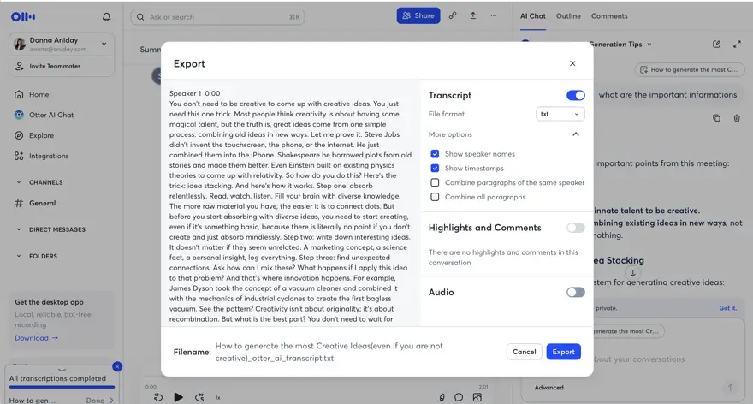Click the send arrow in chat box
This screenshot has width=753, height=404.
pos(730,387)
